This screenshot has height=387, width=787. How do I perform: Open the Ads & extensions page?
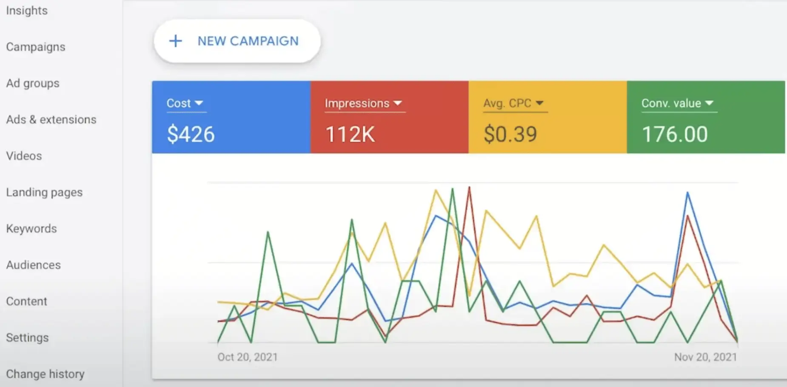click(51, 120)
